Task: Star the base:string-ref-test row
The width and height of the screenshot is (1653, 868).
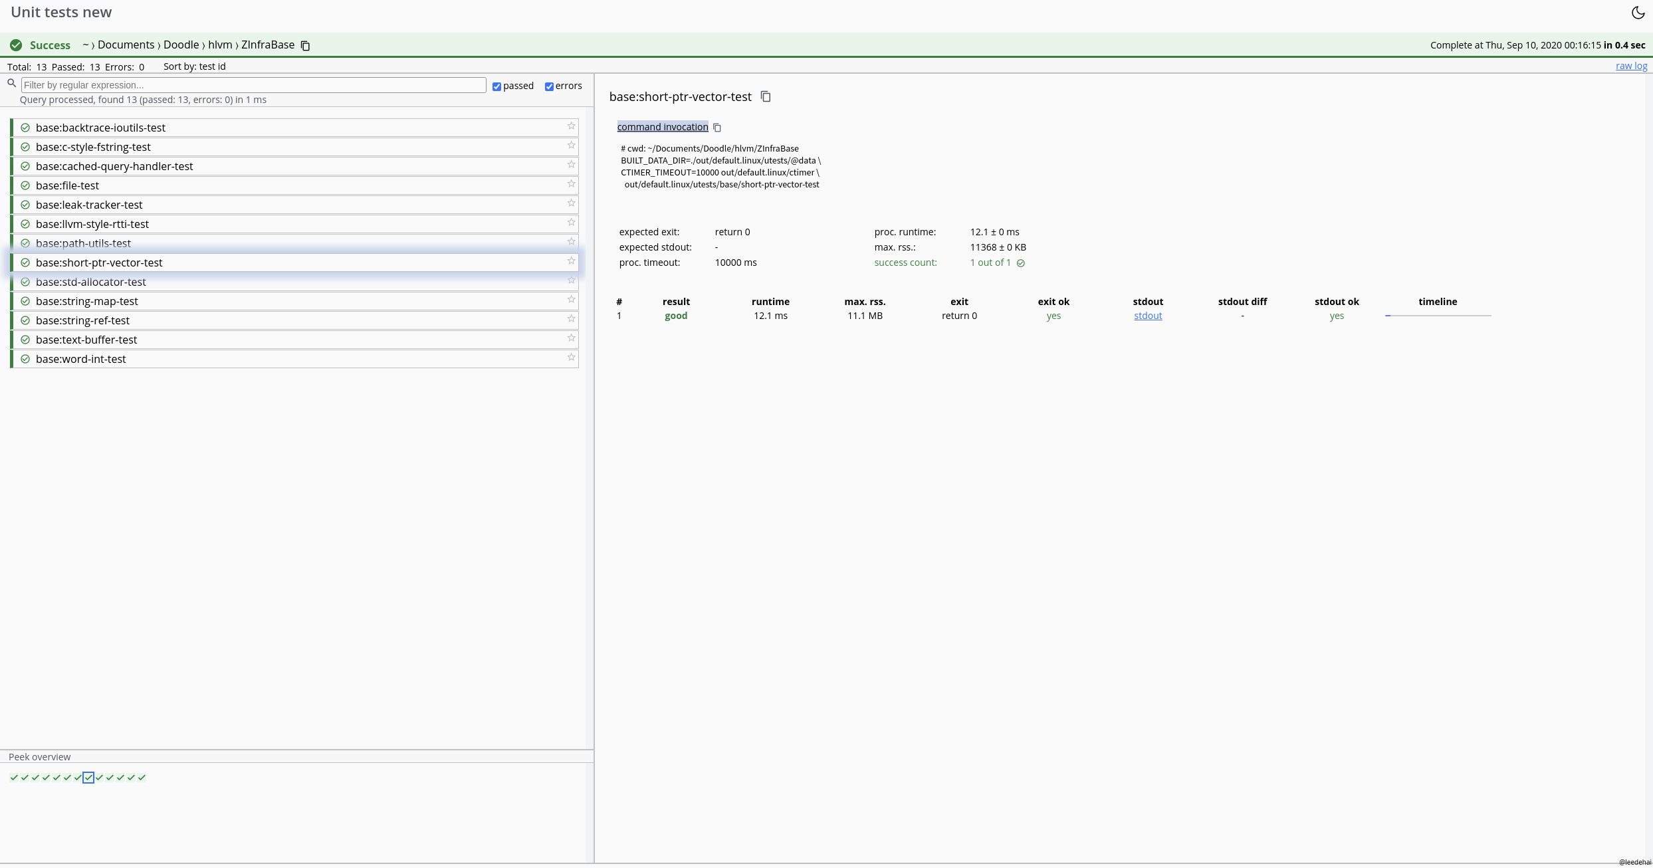Action: (571, 318)
